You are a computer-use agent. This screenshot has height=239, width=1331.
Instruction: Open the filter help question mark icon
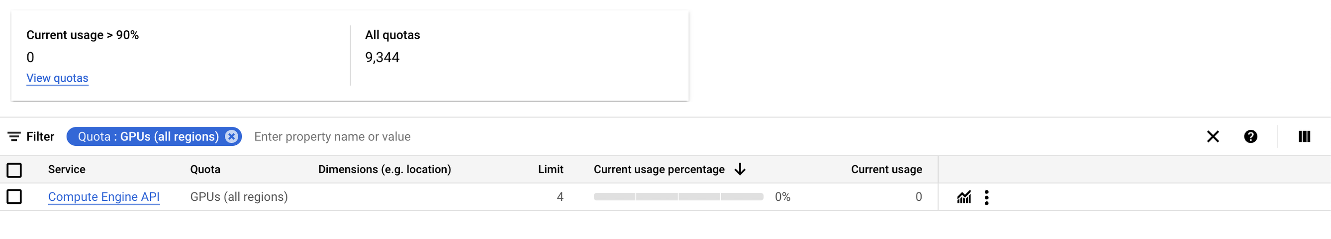click(1250, 136)
